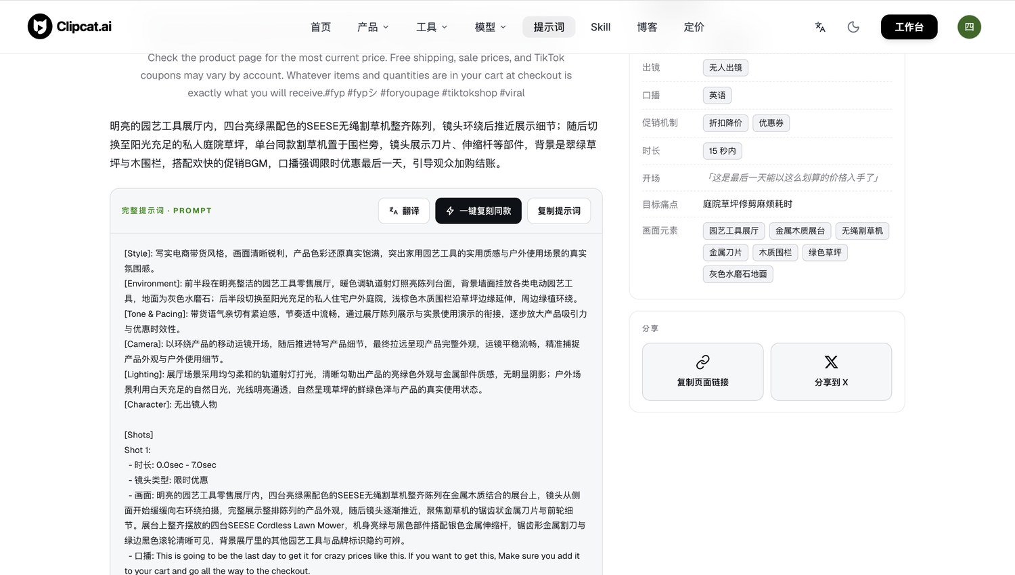Open the 工作台 button
The image size is (1015, 575).
[909, 27]
